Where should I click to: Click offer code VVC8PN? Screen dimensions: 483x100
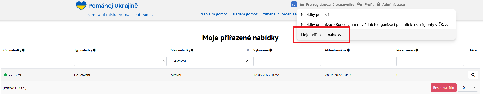[x=15, y=75]
